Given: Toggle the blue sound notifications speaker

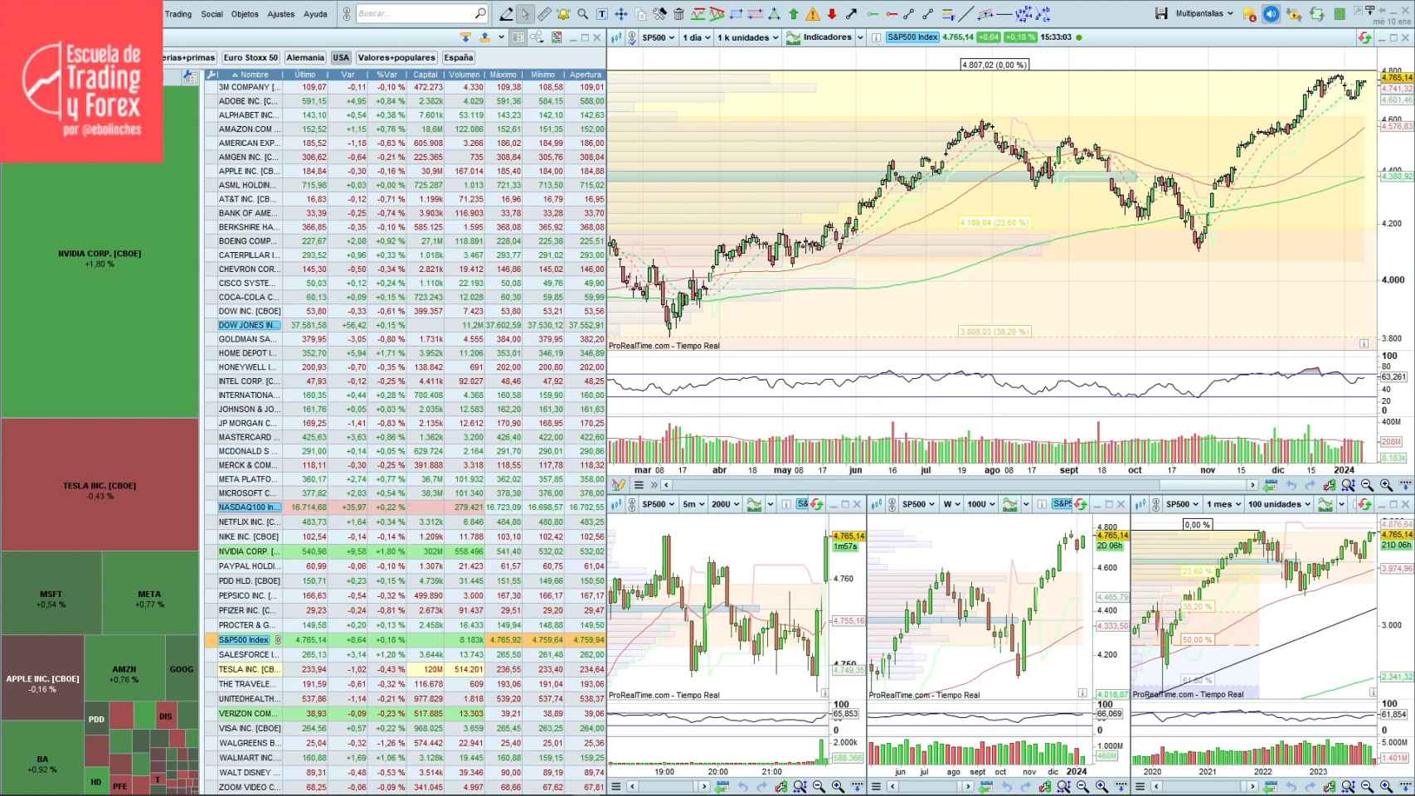Looking at the screenshot, I should (1272, 13).
